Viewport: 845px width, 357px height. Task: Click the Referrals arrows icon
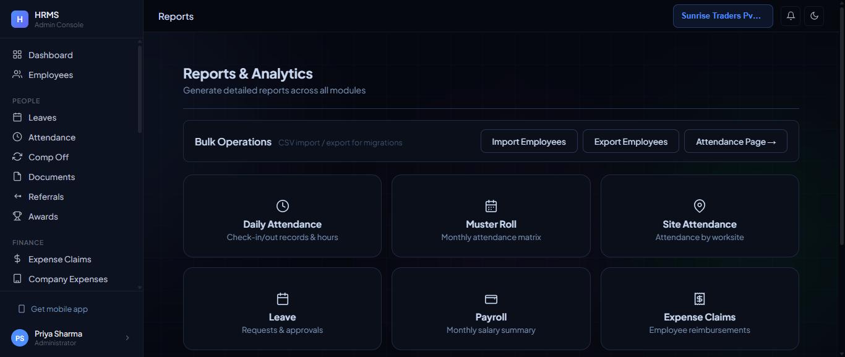17,197
